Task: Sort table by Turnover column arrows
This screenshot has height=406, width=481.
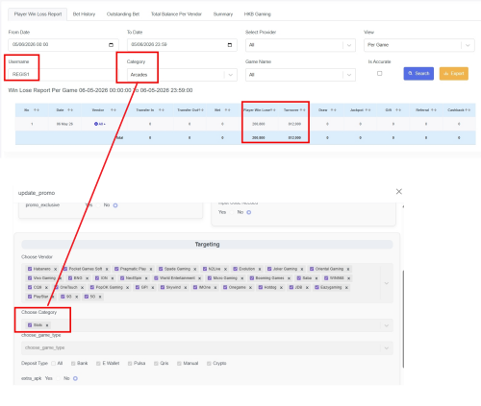Action: (302, 110)
